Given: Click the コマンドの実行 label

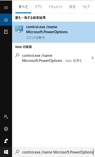Looking at the screenshot, I should [x=35, y=38].
